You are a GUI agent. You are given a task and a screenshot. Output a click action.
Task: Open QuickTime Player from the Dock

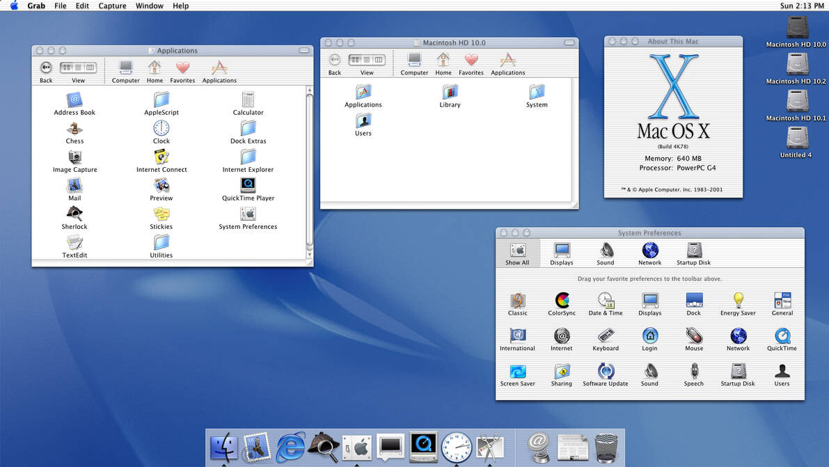pyautogui.click(x=424, y=447)
